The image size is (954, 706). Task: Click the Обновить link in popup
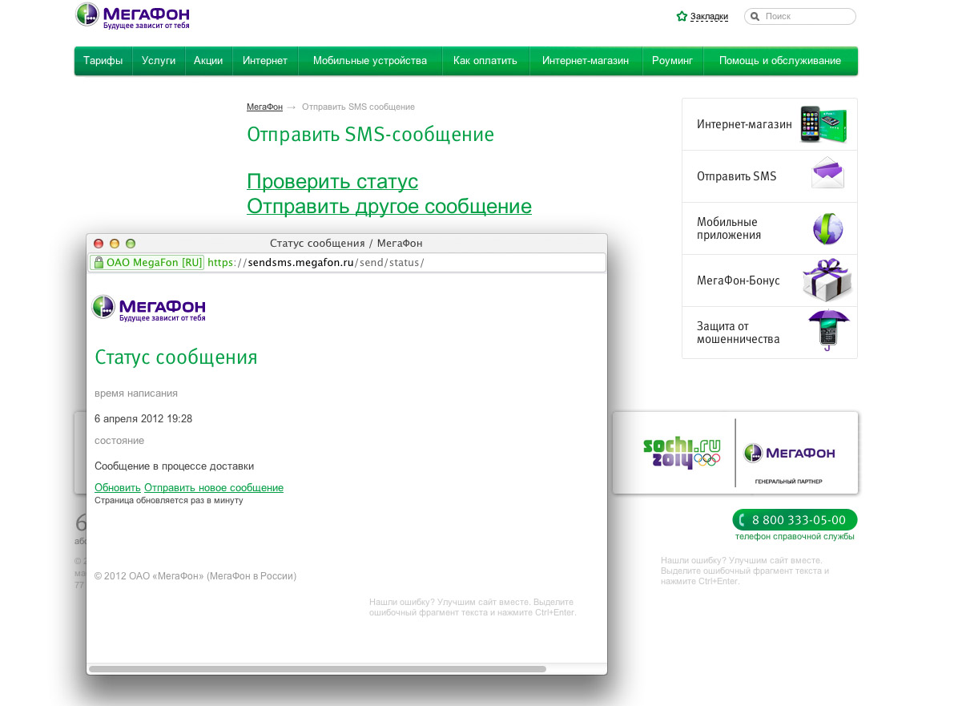click(x=118, y=487)
